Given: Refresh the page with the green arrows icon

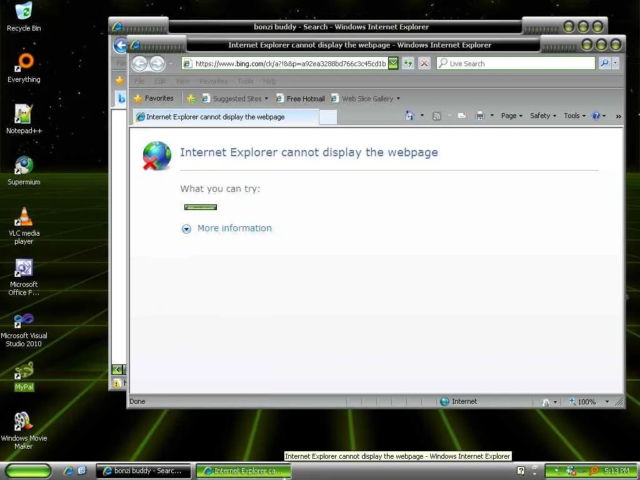Looking at the screenshot, I should [x=408, y=63].
